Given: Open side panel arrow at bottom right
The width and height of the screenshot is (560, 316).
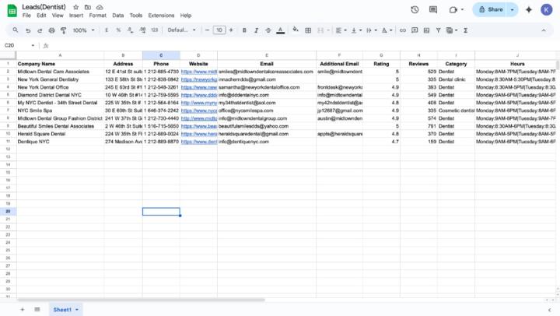Looking at the screenshot, I should (x=549, y=310).
